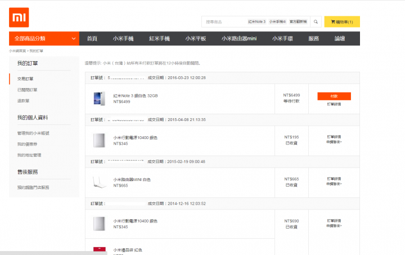Open the shopping cart 購物車(1)
The height and width of the screenshot is (255, 405).
(x=342, y=22)
